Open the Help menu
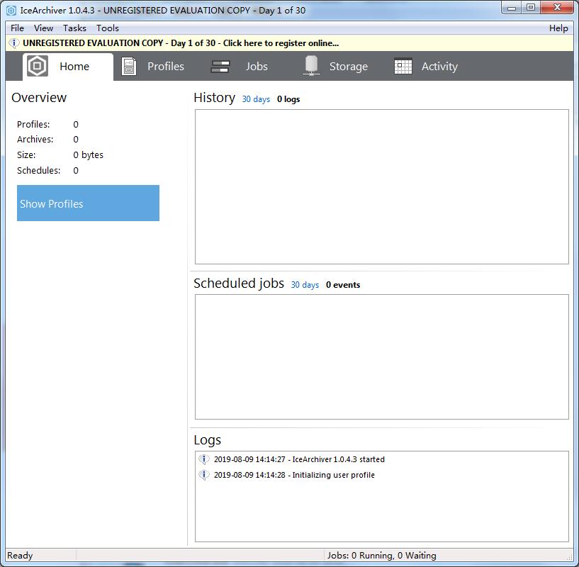 point(558,28)
